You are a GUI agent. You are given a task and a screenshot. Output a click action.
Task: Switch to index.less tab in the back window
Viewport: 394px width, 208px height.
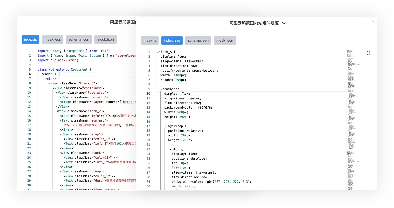pos(53,39)
